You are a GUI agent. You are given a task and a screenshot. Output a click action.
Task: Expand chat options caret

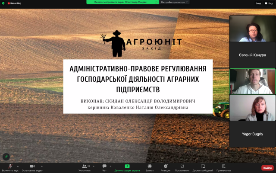pyautogui.click(x=110, y=166)
